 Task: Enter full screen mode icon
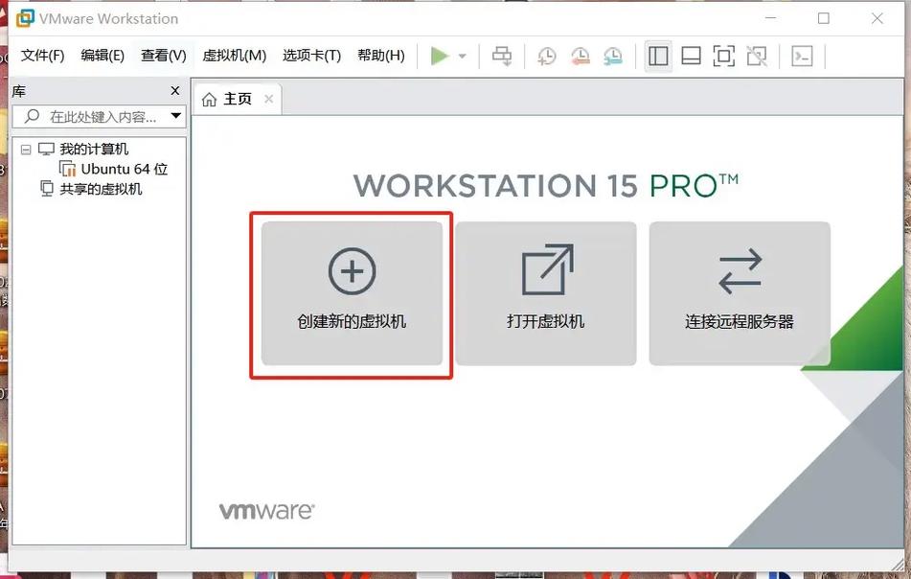[724, 57]
